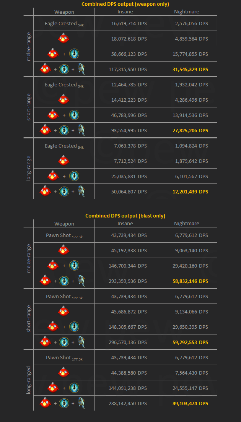241x422 pixels.
Task: Click the Eagle Crested label beside 16,619,714 DPS
Action: tap(61, 24)
